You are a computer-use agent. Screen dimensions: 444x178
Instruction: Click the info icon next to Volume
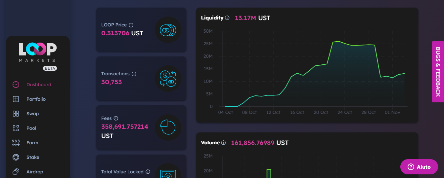223,143
